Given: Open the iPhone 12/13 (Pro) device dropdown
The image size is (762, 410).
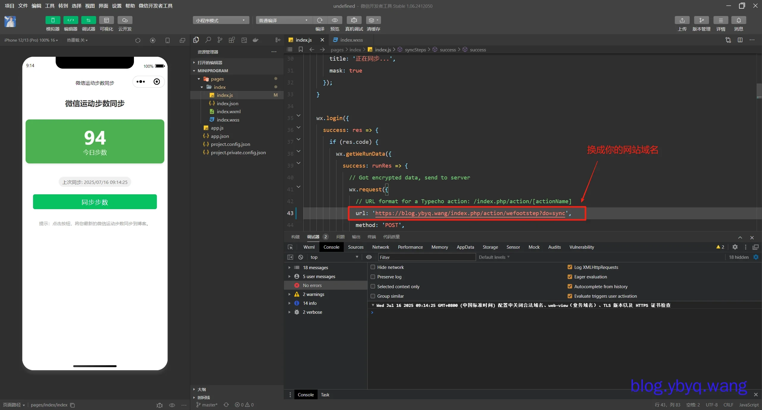Looking at the screenshot, I should coord(31,40).
